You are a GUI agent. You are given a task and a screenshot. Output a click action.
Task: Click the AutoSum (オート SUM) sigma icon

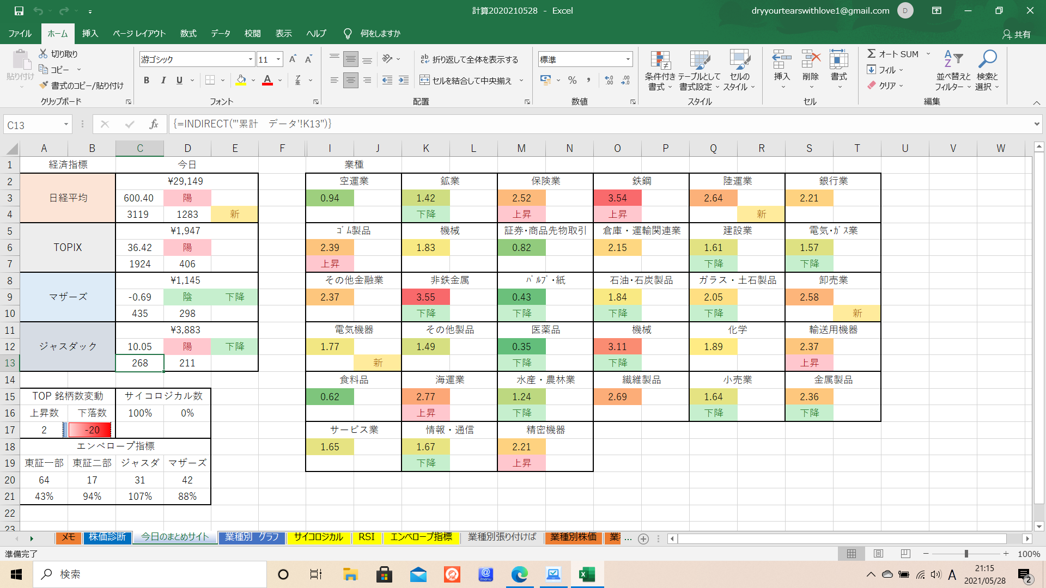click(871, 53)
